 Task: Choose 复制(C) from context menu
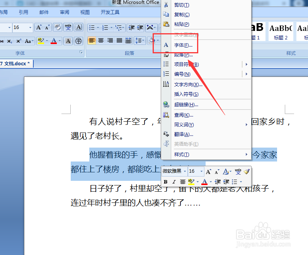[x=206, y=15]
